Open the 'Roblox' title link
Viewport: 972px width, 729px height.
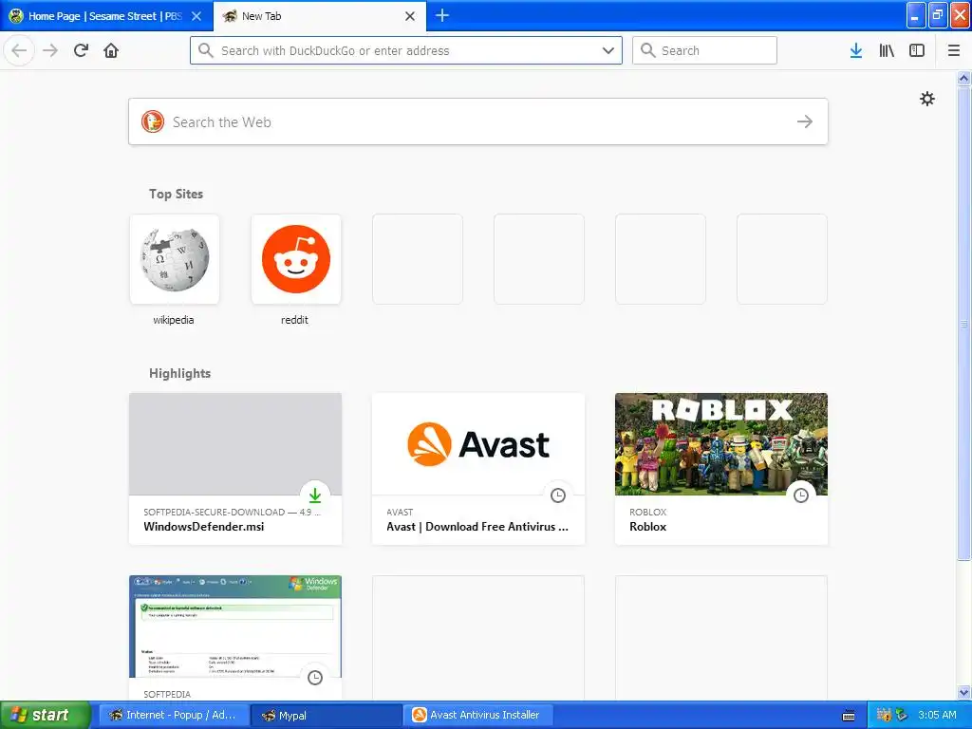coord(647,526)
